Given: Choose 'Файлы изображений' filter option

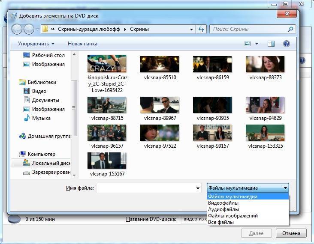Looking at the screenshot, I should (x=248, y=216).
